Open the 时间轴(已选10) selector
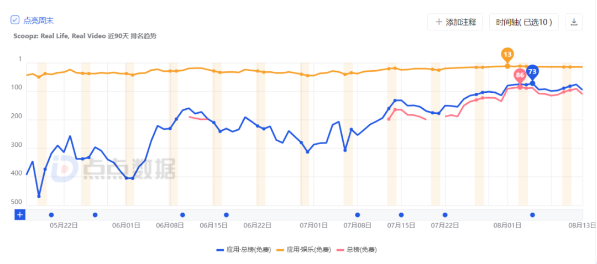 [523, 22]
